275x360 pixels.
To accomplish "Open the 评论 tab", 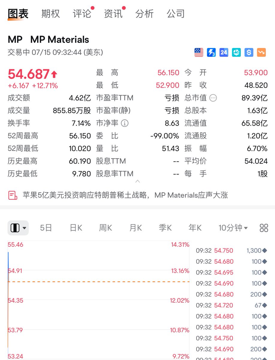I will (82, 13).
